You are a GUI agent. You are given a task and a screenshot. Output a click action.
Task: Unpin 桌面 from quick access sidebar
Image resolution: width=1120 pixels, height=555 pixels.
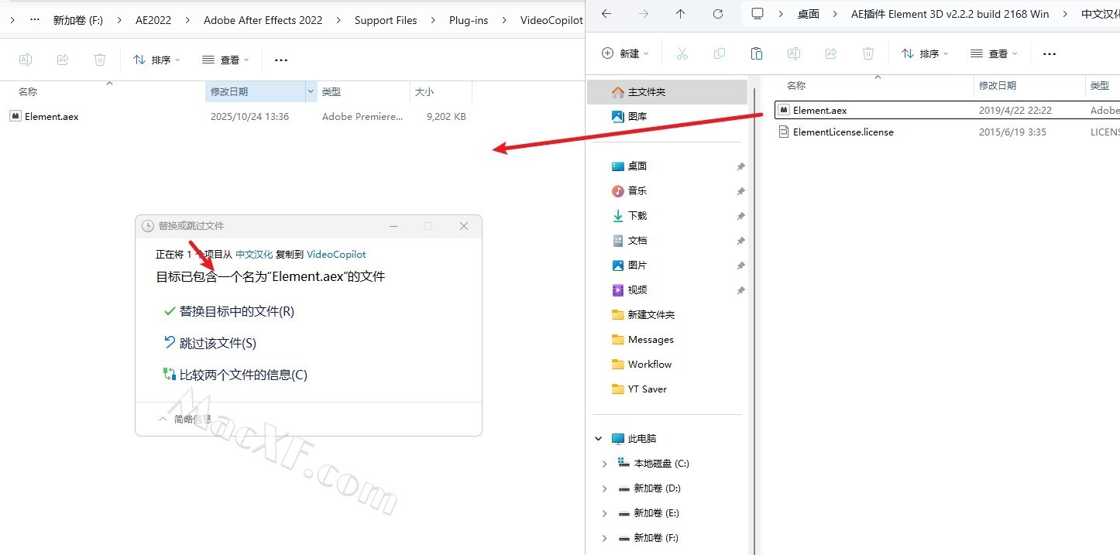pyautogui.click(x=740, y=166)
